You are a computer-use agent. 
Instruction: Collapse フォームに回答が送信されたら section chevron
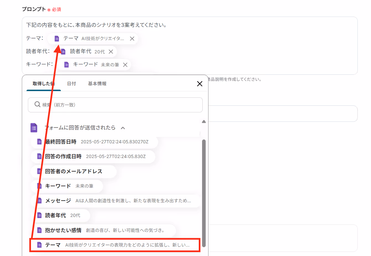point(123,128)
